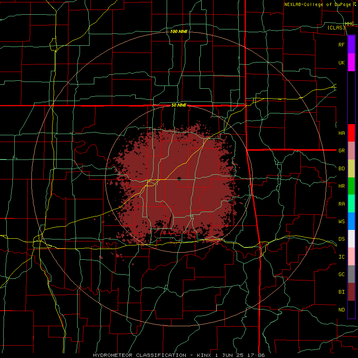Click the HA label beside the legend
This screenshot has height=358, width=358.
pyautogui.click(x=341, y=133)
